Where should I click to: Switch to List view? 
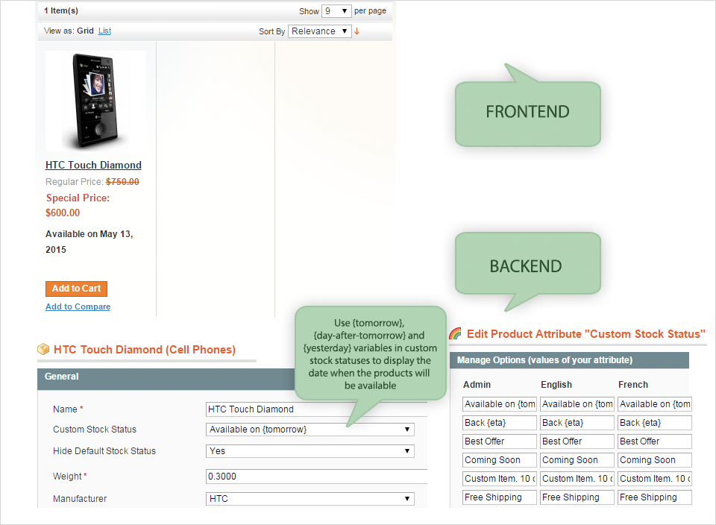coord(104,31)
